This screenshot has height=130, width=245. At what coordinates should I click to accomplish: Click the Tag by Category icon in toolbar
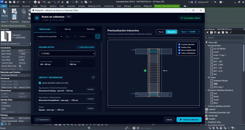[59, 2]
